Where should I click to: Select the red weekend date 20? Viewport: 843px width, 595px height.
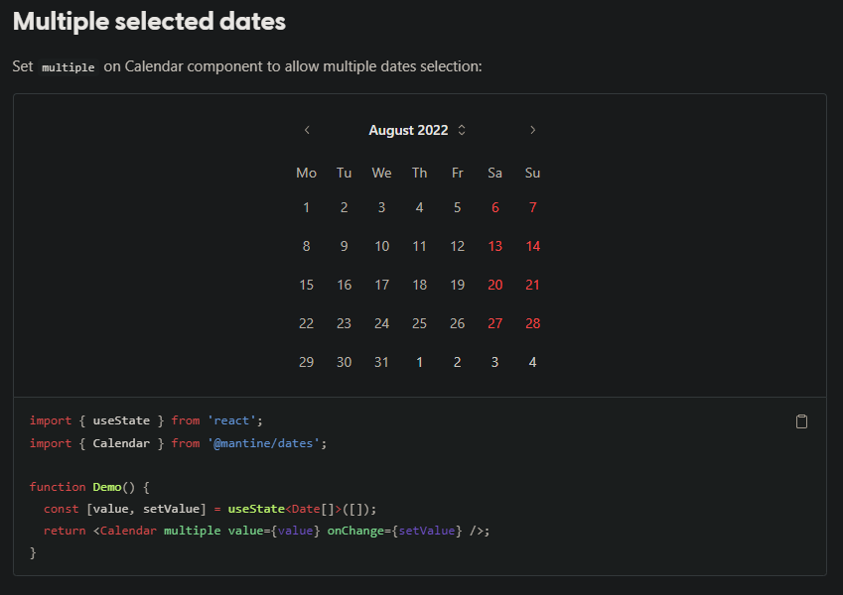point(495,285)
